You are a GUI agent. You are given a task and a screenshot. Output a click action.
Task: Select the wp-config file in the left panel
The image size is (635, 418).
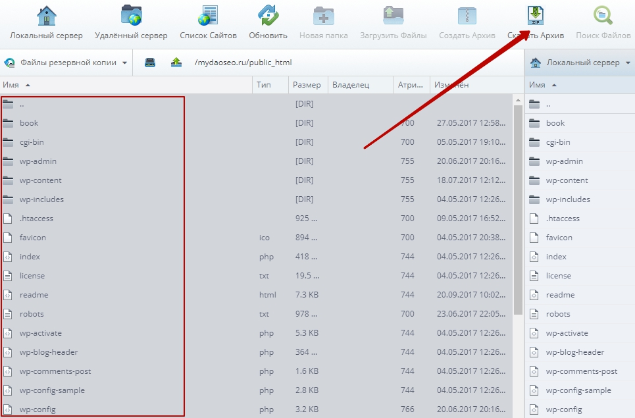coord(256,409)
